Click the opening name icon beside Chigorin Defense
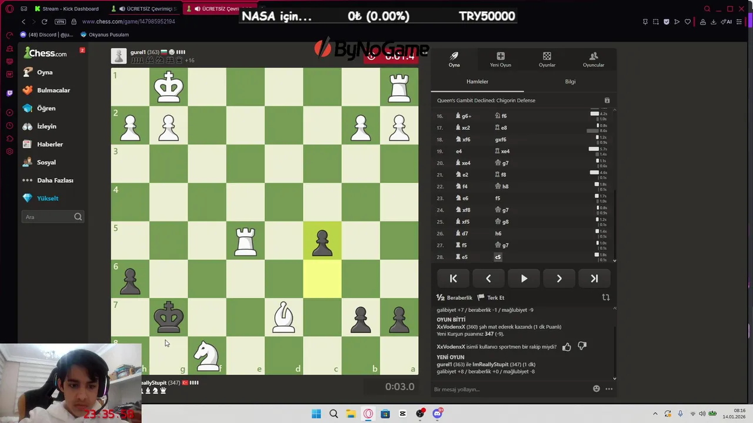 pos(607,100)
